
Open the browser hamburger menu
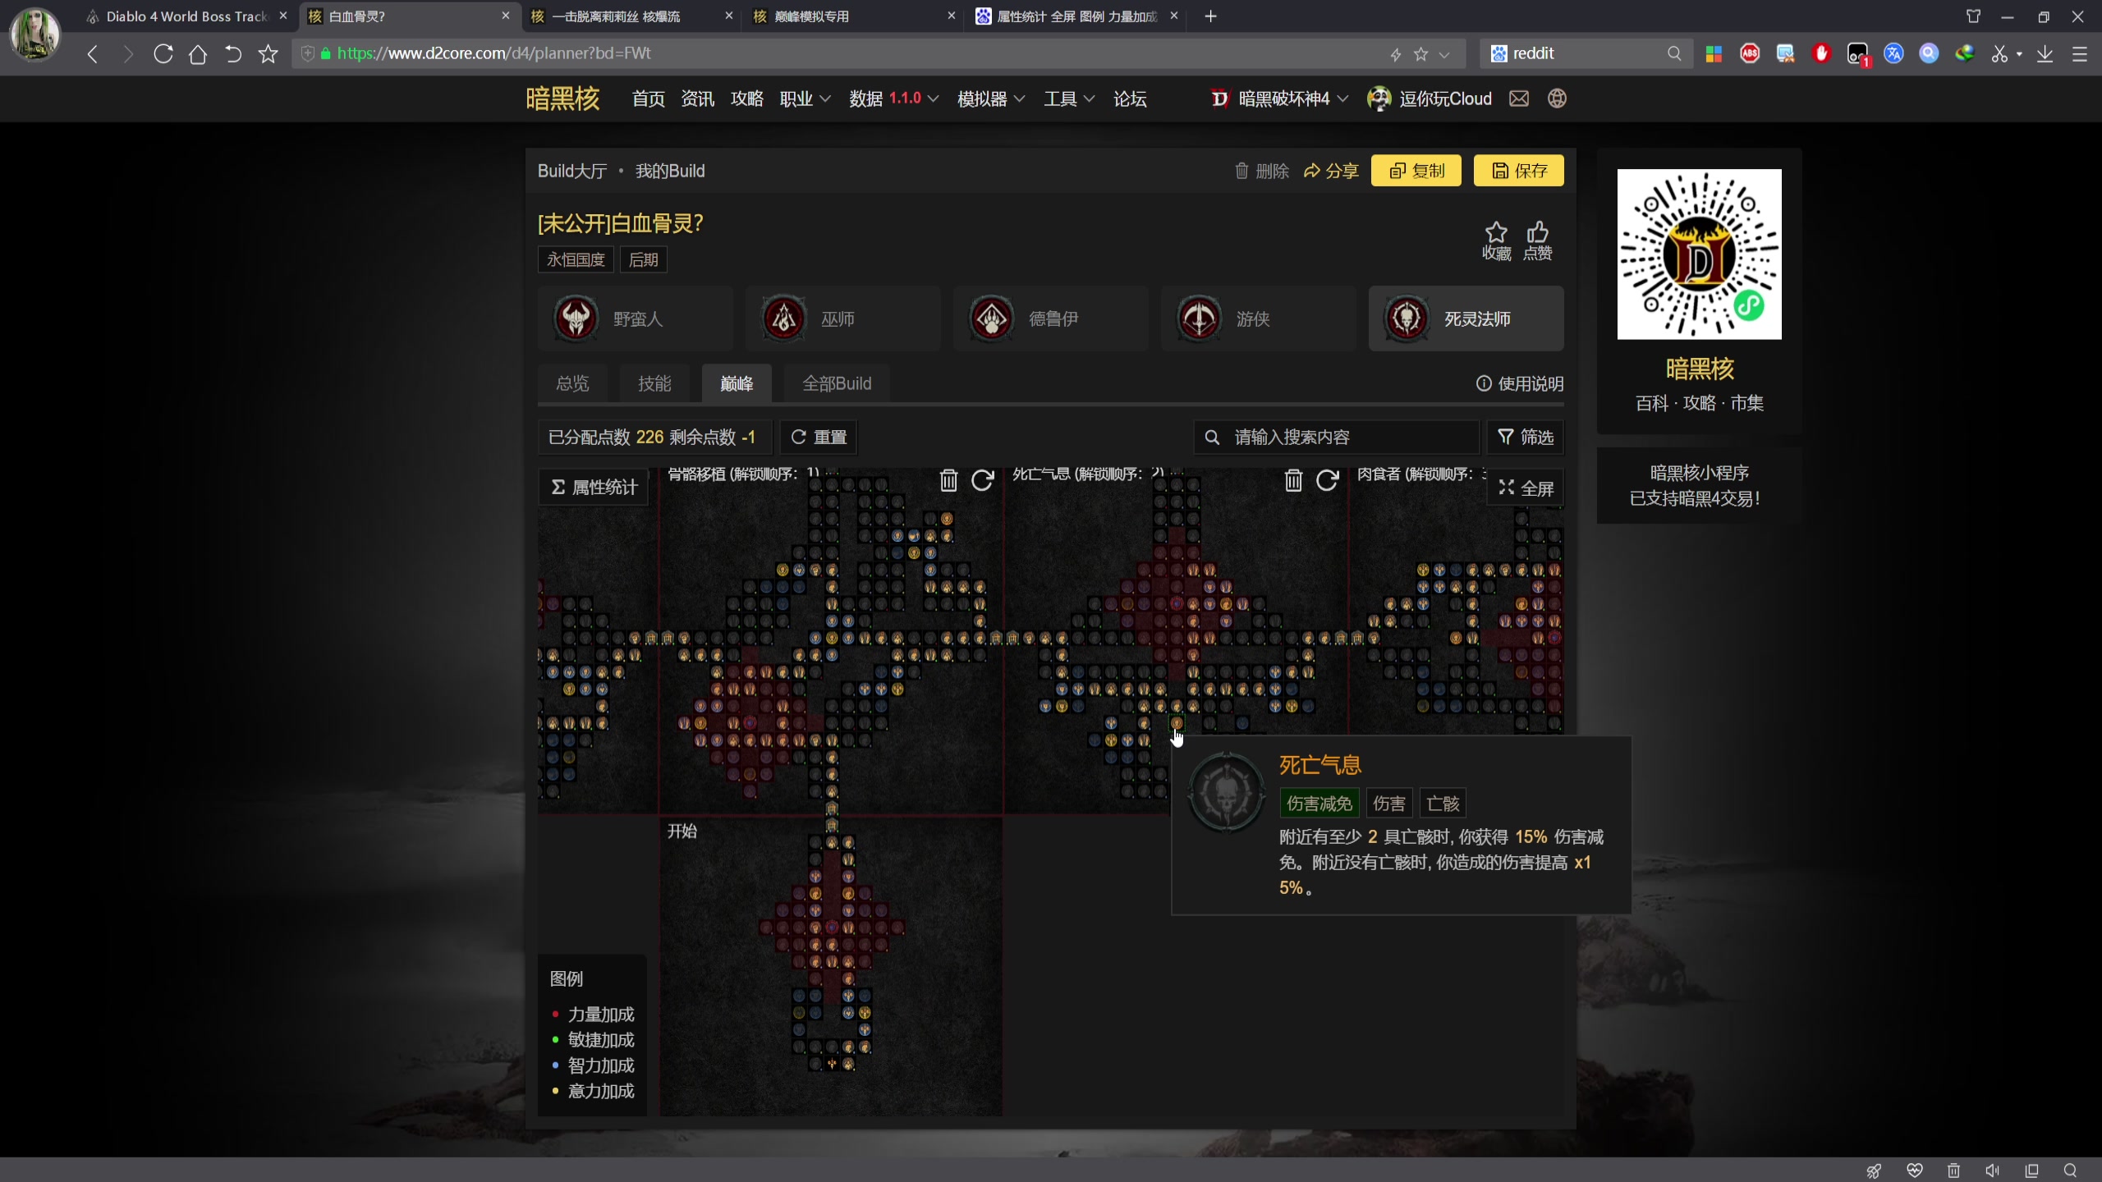pyautogui.click(x=2080, y=54)
